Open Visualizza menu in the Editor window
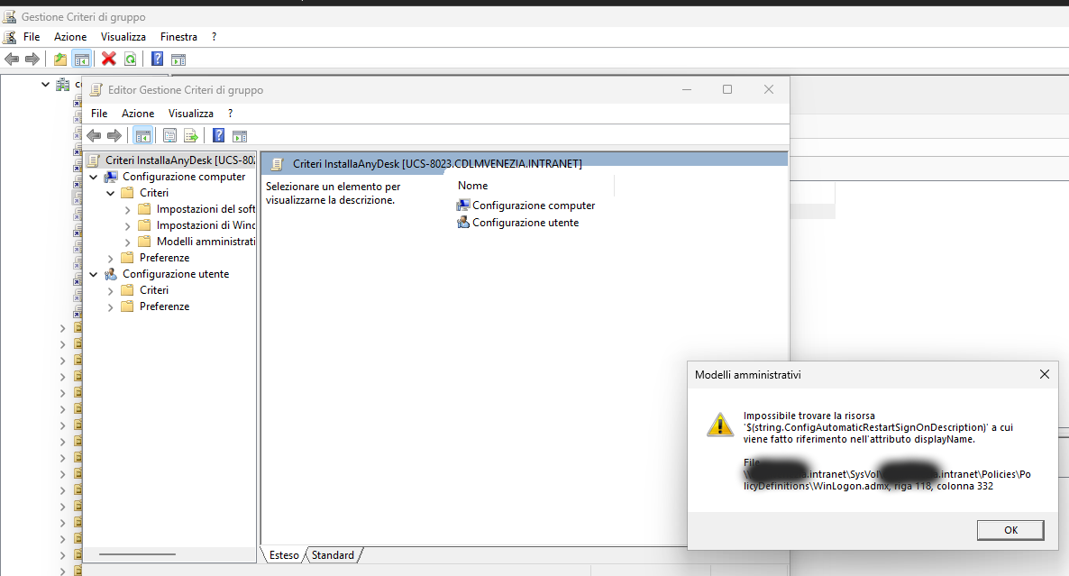The image size is (1069, 576). coord(191,114)
